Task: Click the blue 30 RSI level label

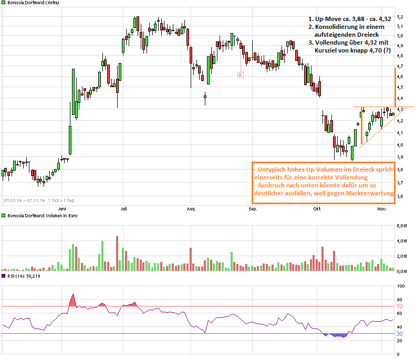Action: (x=399, y=334)
